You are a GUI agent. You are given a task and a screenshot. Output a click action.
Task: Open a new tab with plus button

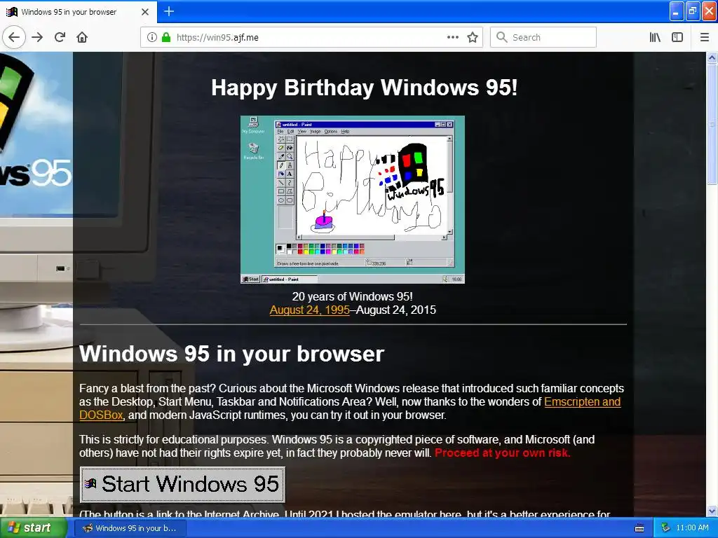pyautogui.click(x=168, y=11)
